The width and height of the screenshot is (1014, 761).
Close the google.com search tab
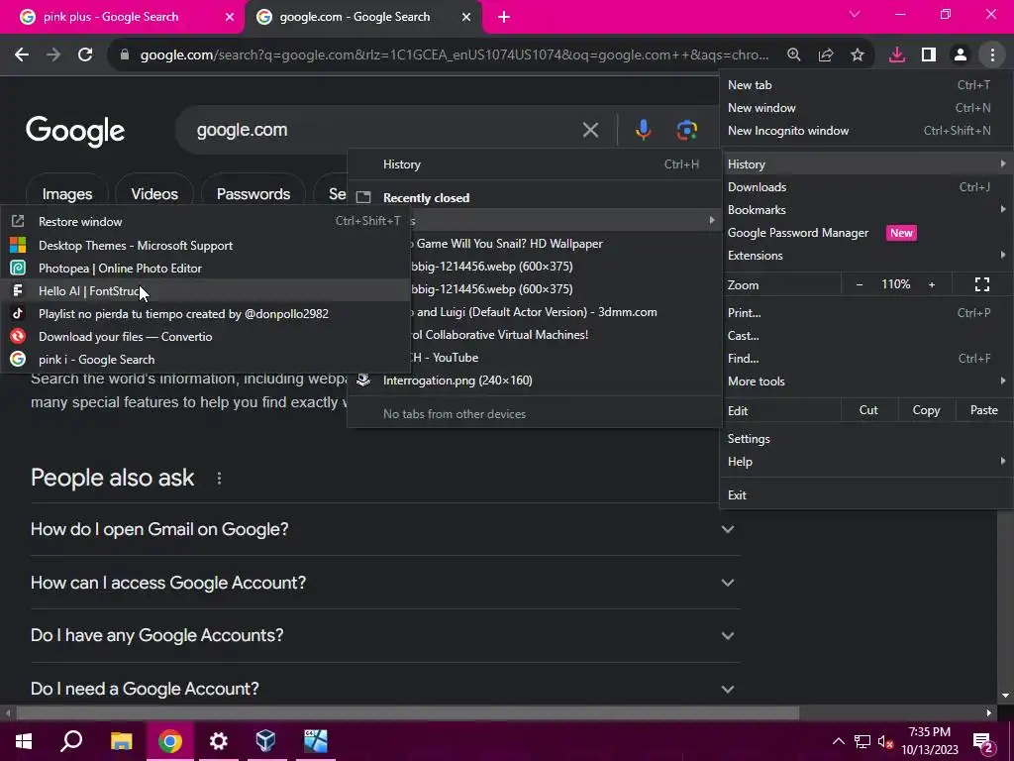coord(466,17)
